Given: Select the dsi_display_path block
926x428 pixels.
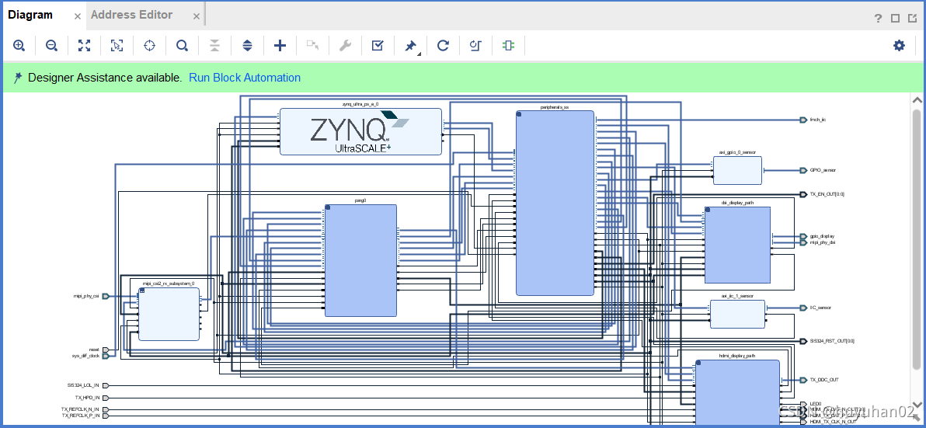Looking at the screenshot, I should coord(737,245).
